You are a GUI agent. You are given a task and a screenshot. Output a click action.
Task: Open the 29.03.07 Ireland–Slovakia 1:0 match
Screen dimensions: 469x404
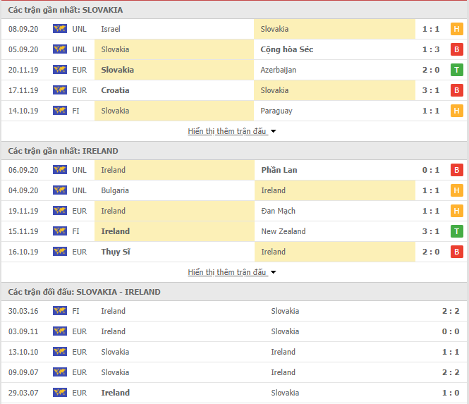(x=234, y=393)
